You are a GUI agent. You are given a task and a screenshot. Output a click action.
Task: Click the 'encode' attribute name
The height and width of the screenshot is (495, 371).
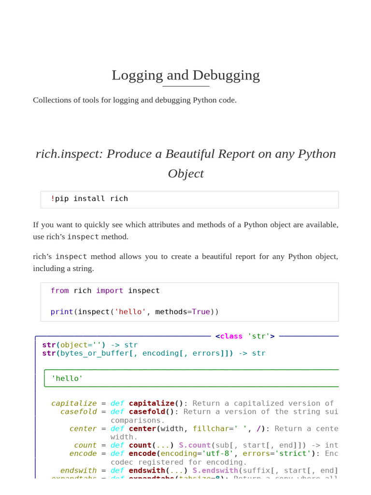point(83,453)
